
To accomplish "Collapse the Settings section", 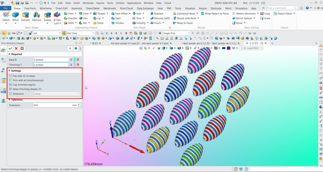I will point(9,71).
